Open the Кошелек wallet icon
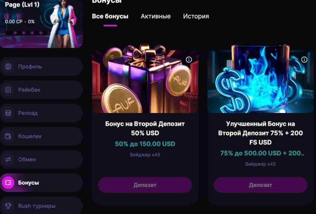This screenshot has width=316, height=214. coord(8,136)
